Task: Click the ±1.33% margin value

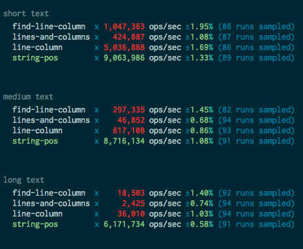Action: pyautogui.click(x=199, y=58)
